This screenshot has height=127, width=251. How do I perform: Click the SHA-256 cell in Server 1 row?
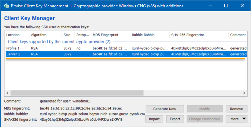[199, 54]
